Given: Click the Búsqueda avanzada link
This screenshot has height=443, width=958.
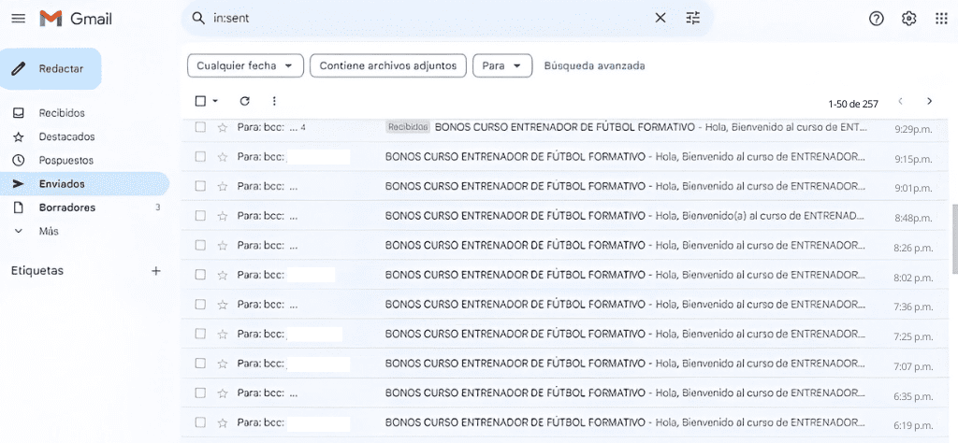Looking at the screenshot, I should pos(594,65).
